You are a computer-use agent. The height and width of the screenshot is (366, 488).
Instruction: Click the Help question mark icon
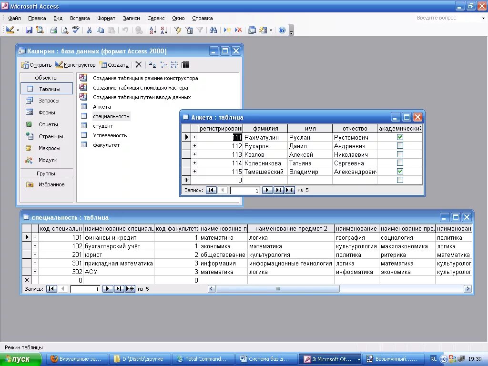pos(282,30)
